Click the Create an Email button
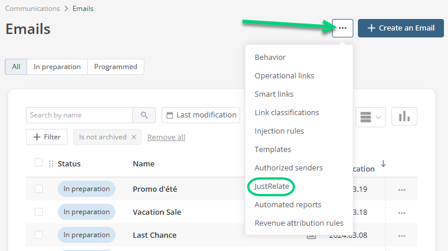 [x=401, y=28]
